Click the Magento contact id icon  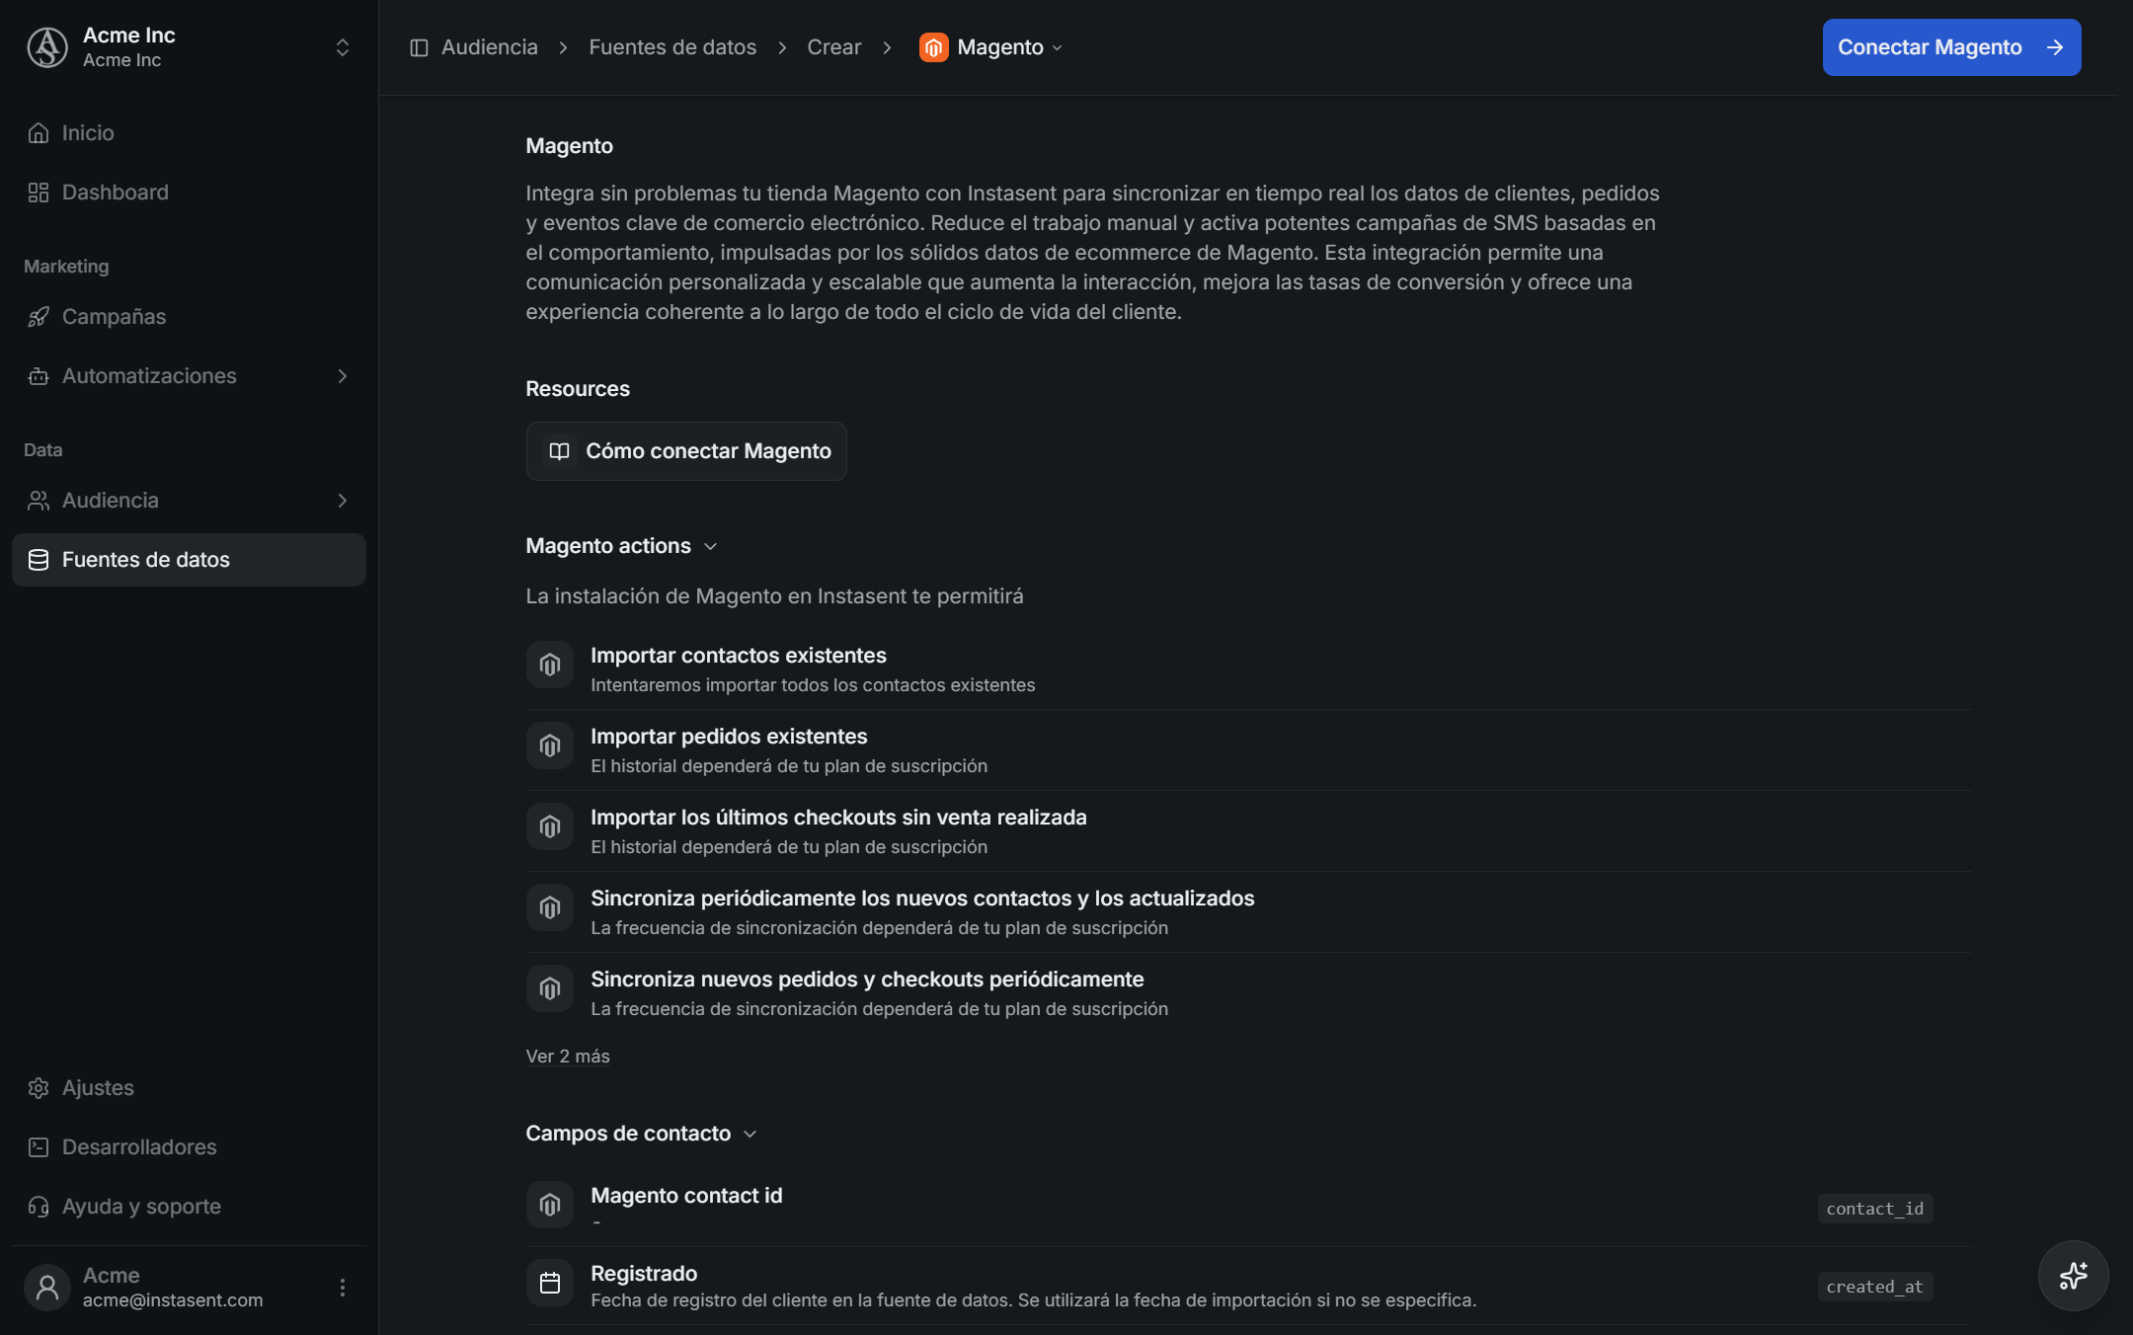550,1205
